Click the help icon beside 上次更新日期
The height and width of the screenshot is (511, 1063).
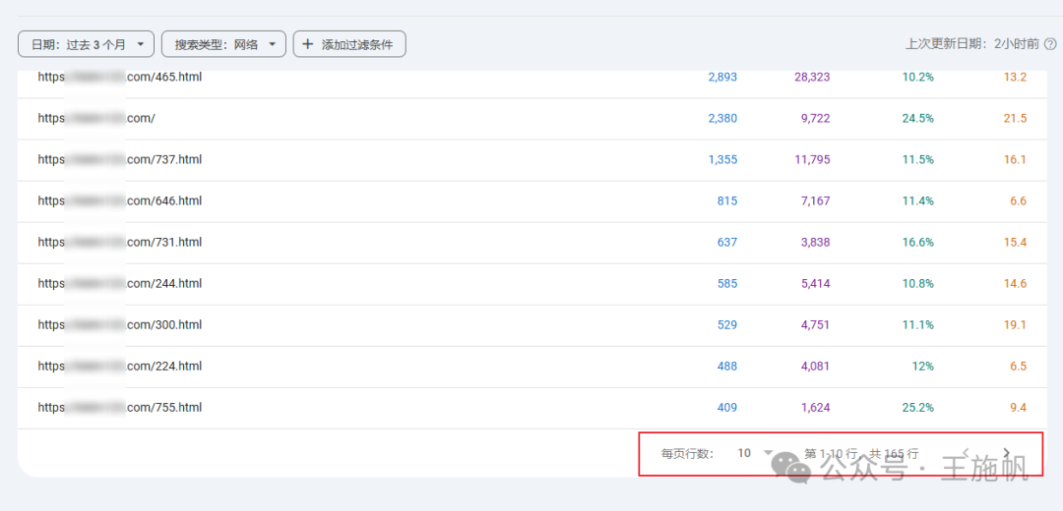pyautogui.click(x=1050, y=44)
